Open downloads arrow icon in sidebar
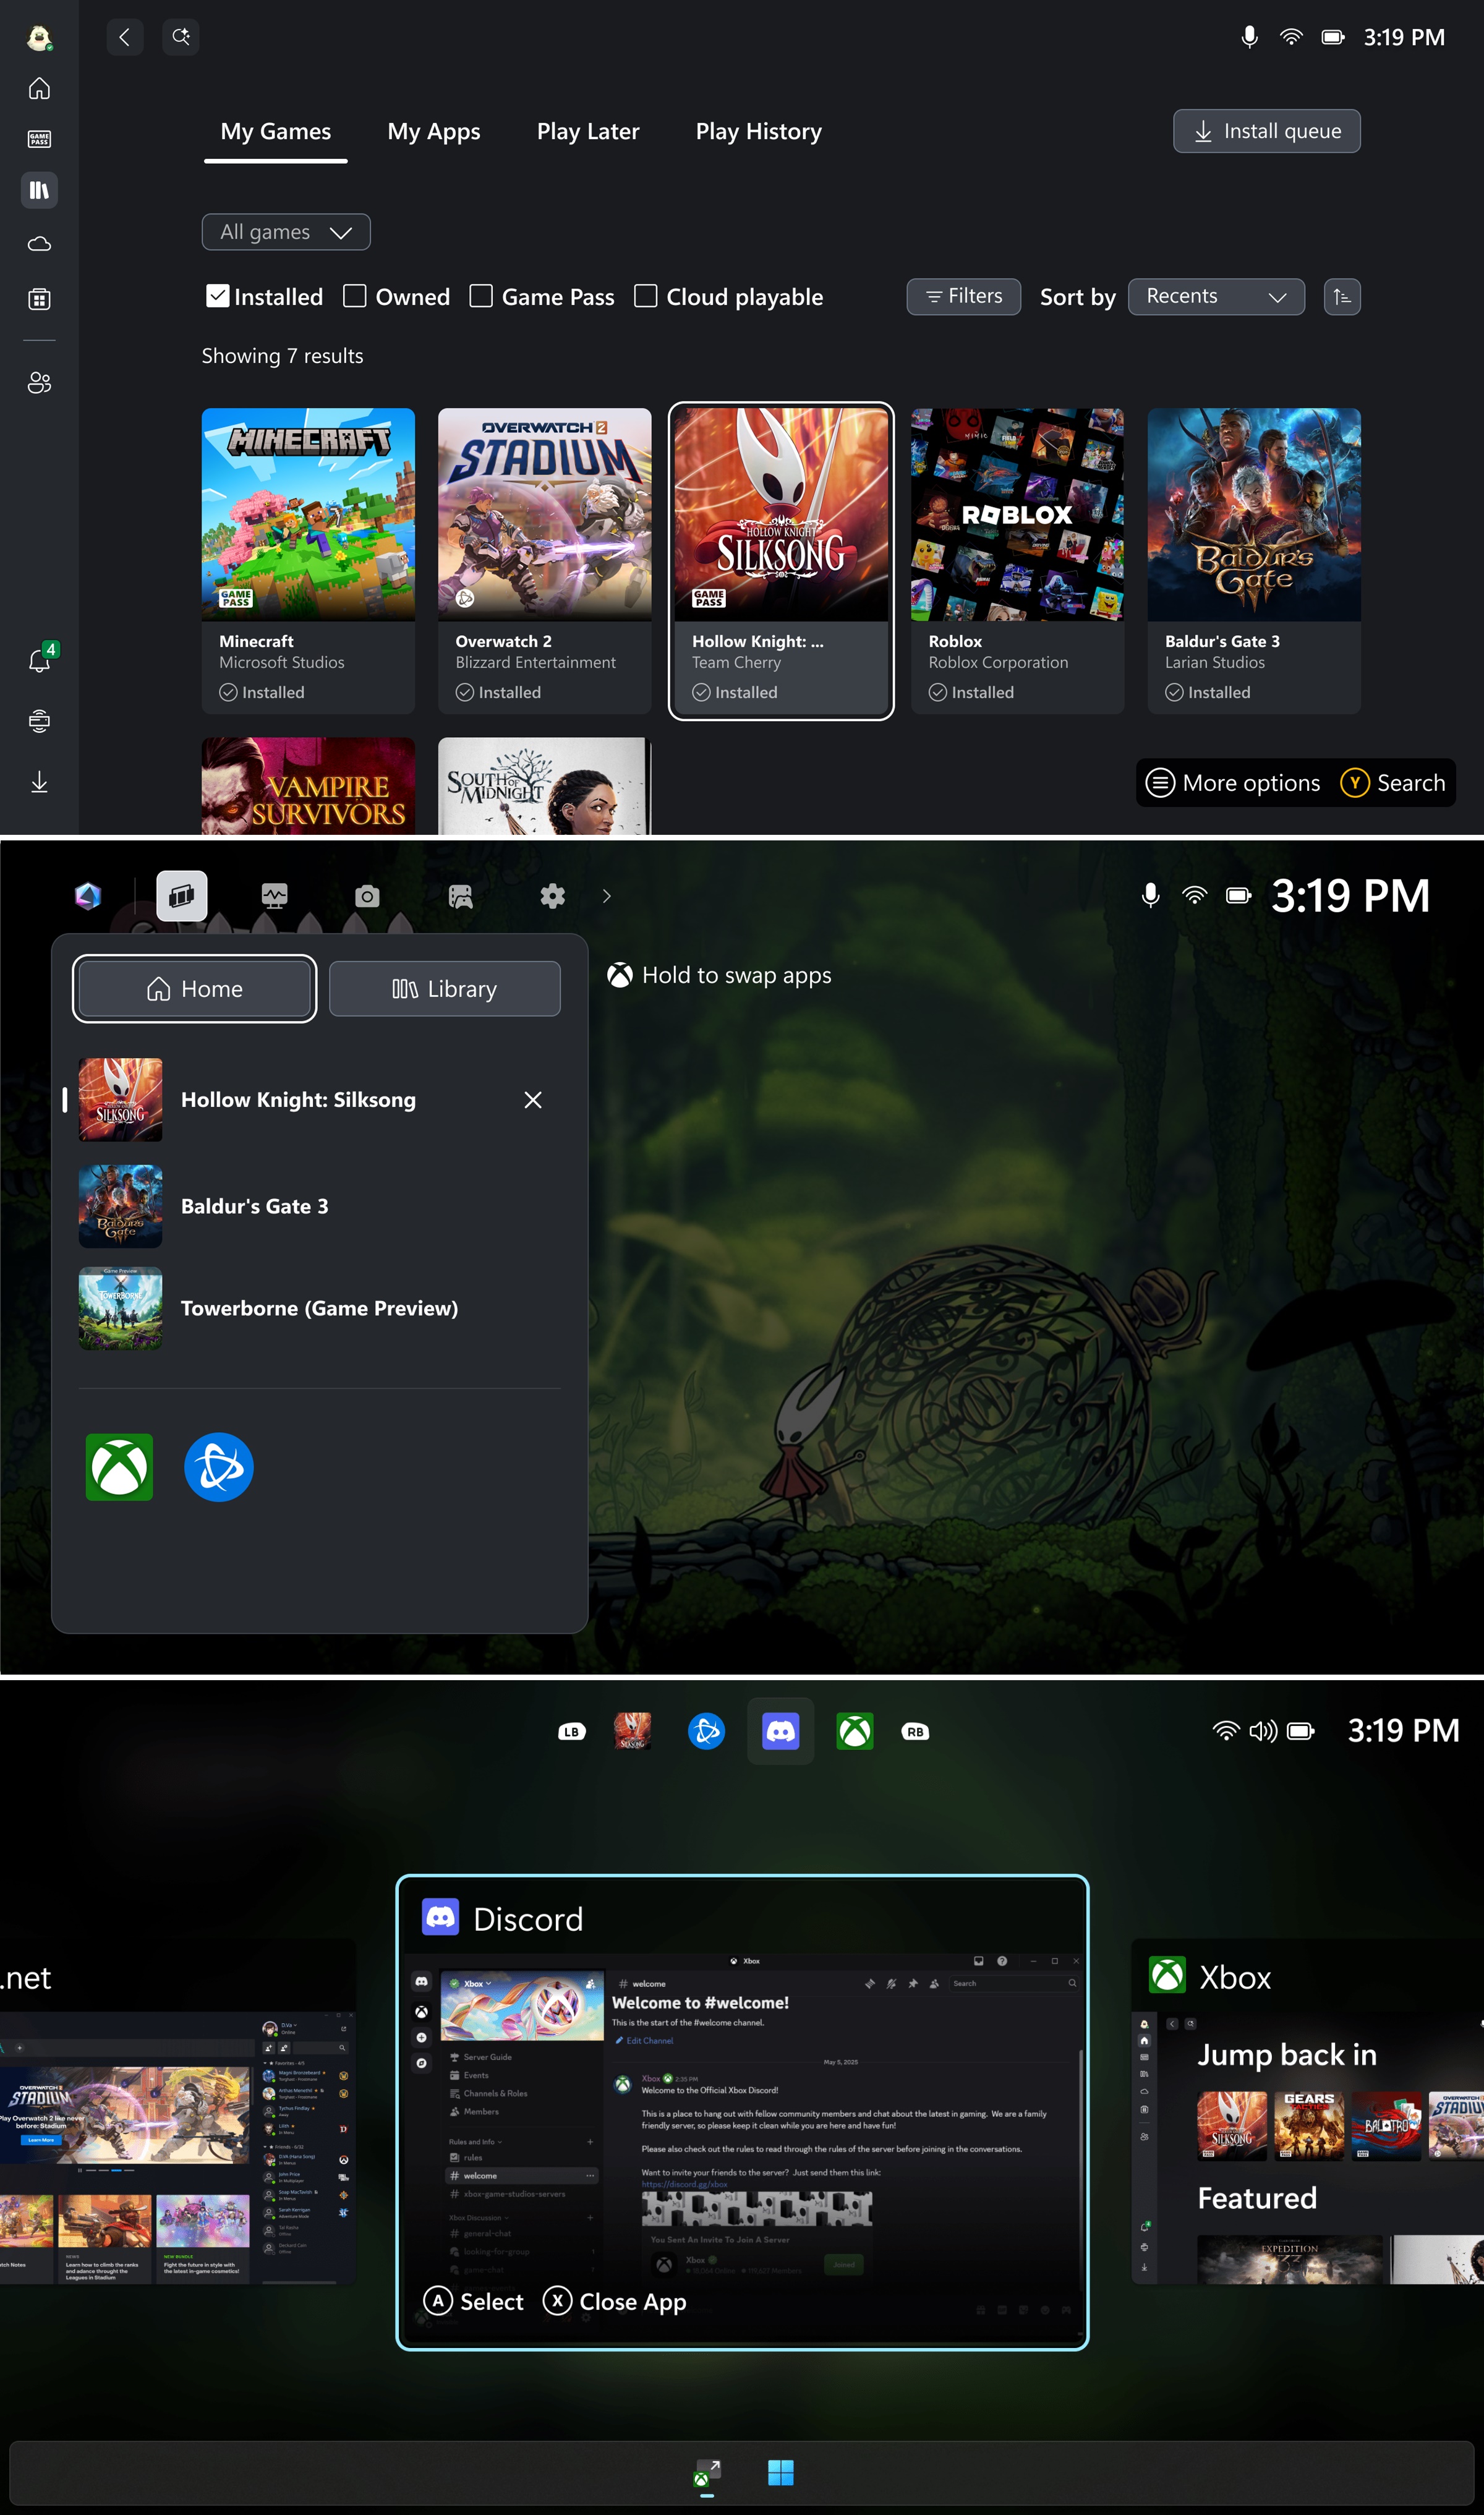The height and width of the screenshot is (2515, 1484). tap(39, 782)
